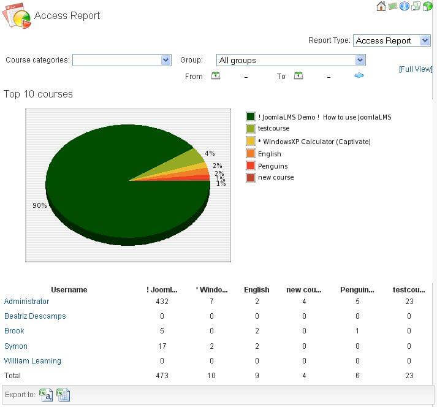Click the English column header

coord(257,290)
